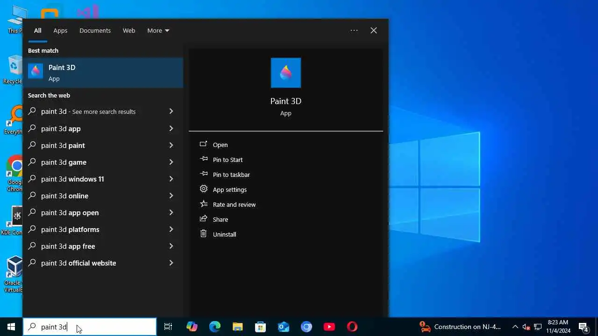Switch to Apps tab
Screen dimensions: 598x336
(x=60, y=30)
